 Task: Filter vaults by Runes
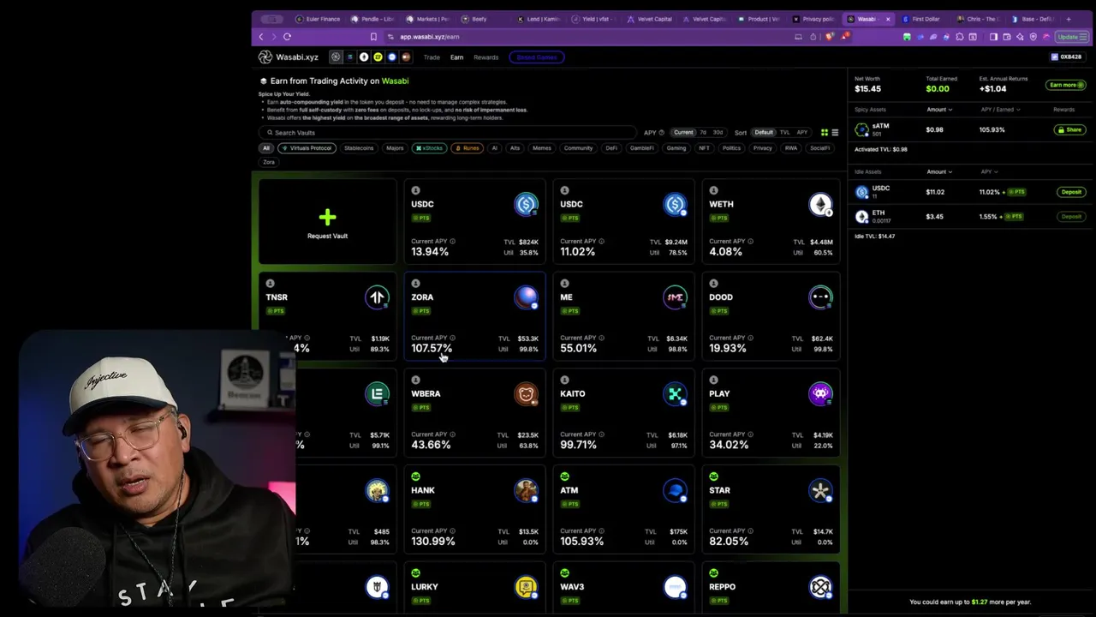click(x=468, y=148)
